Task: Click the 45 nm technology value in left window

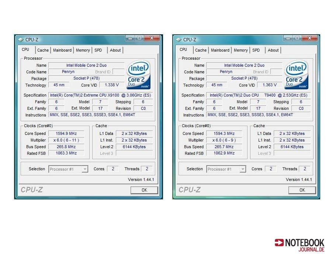Action: coord(59,85)
